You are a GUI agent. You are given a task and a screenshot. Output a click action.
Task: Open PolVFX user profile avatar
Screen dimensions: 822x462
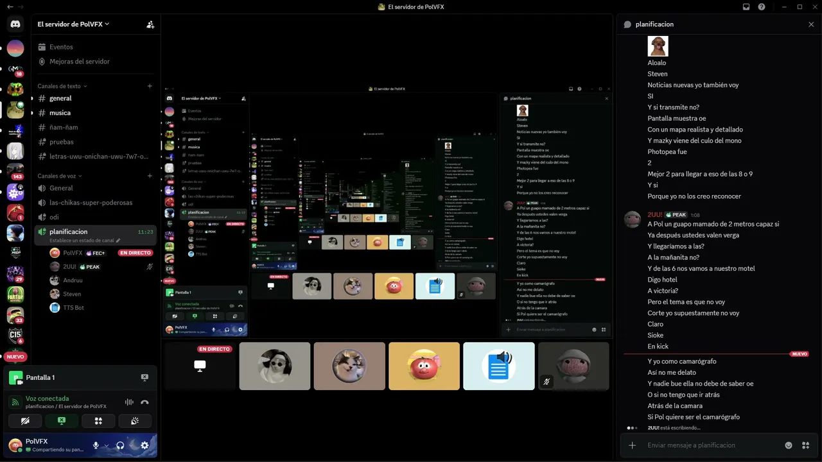click(15, 445)
